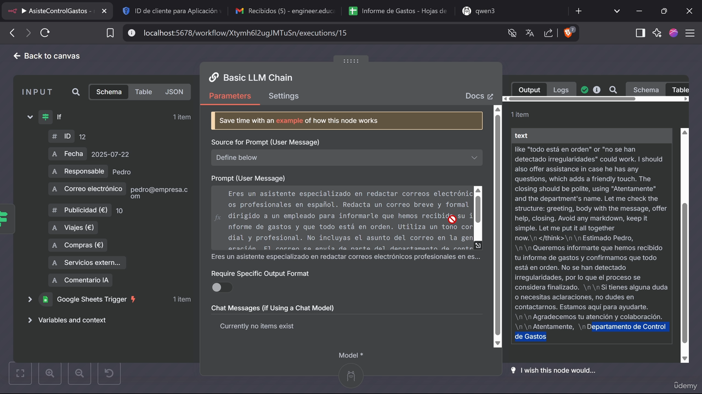Expand the Google Sheets Trigger node
The image size is (702, 394).
pyautogui.click(x=30, y=299)
